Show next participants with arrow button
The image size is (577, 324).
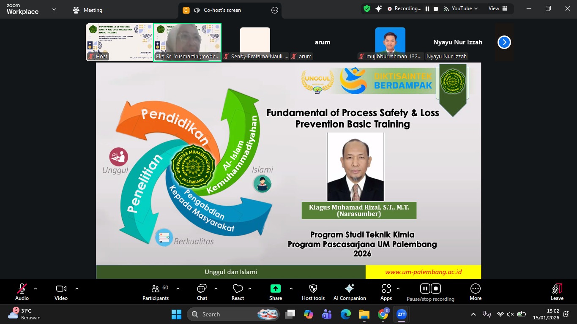click(x=504, y=42)
